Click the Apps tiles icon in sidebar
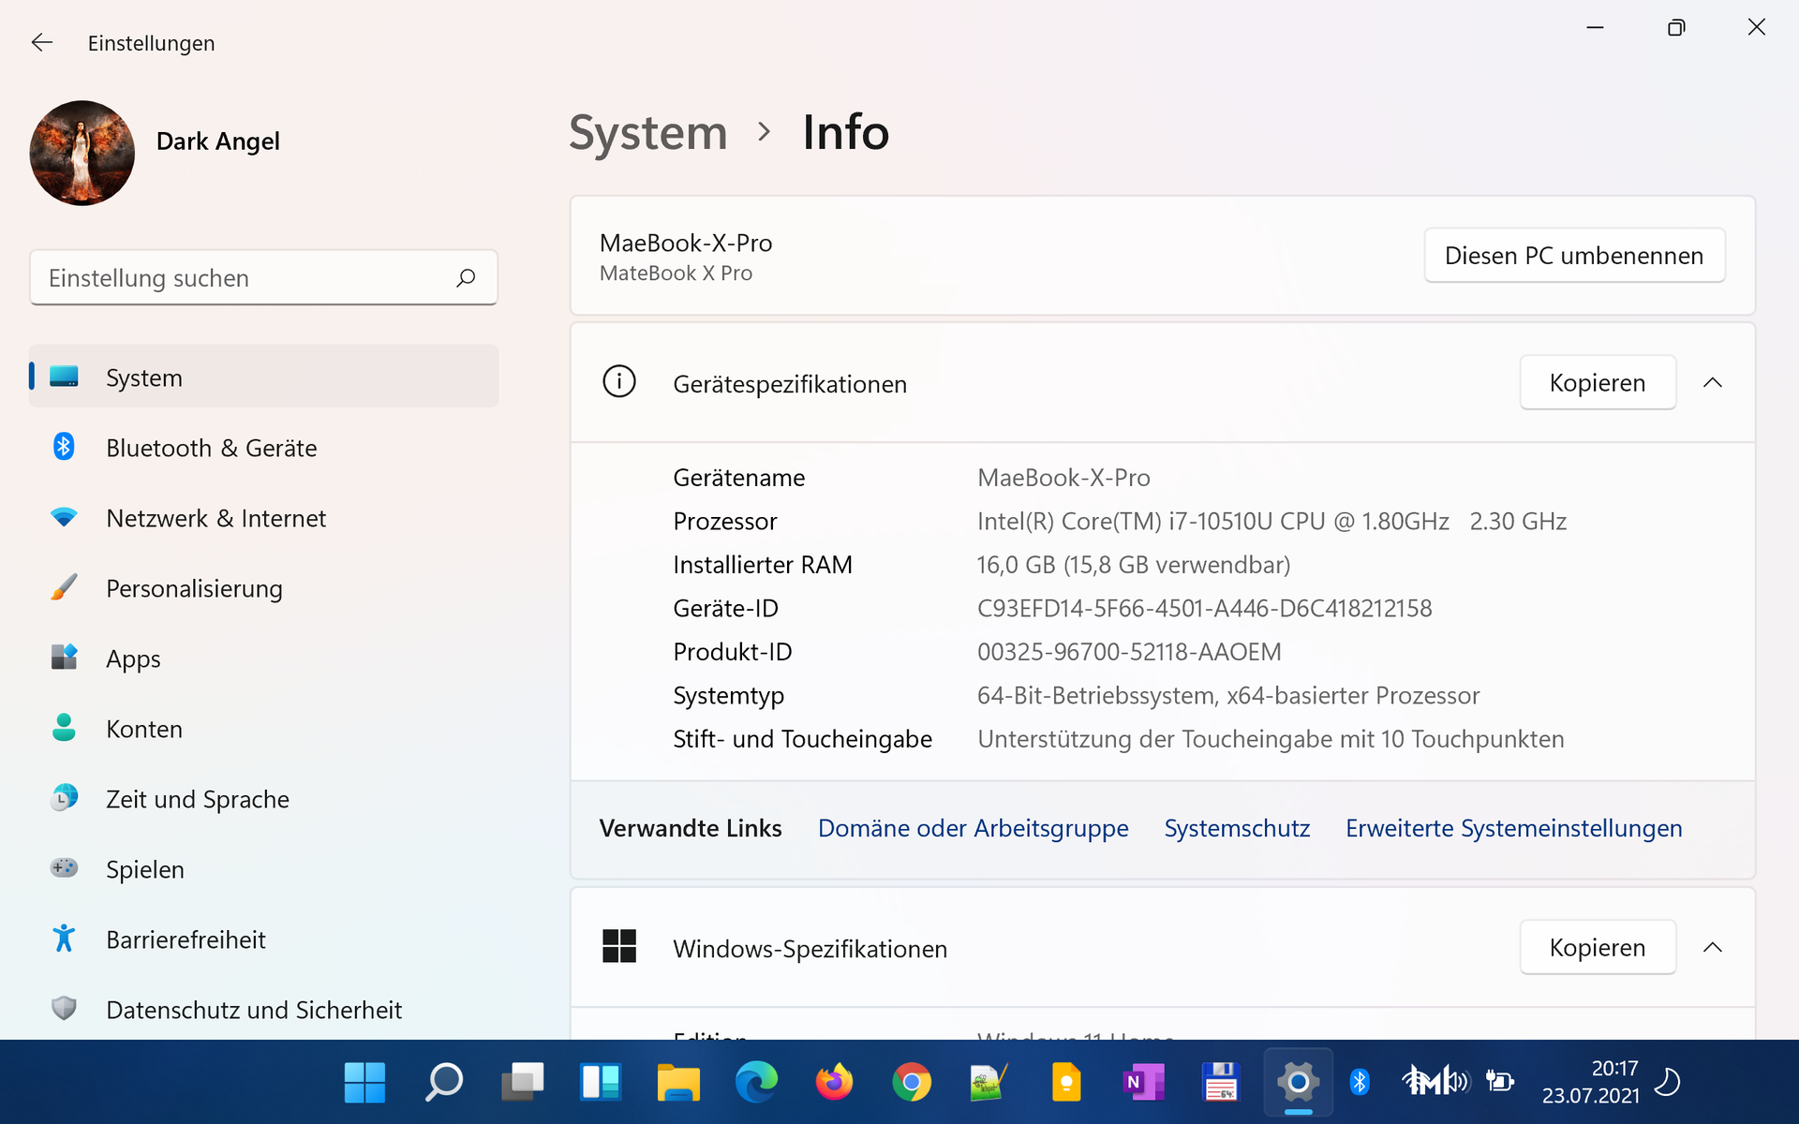The height and width of the screenshot is (1124, 1799). click(64, 657)
